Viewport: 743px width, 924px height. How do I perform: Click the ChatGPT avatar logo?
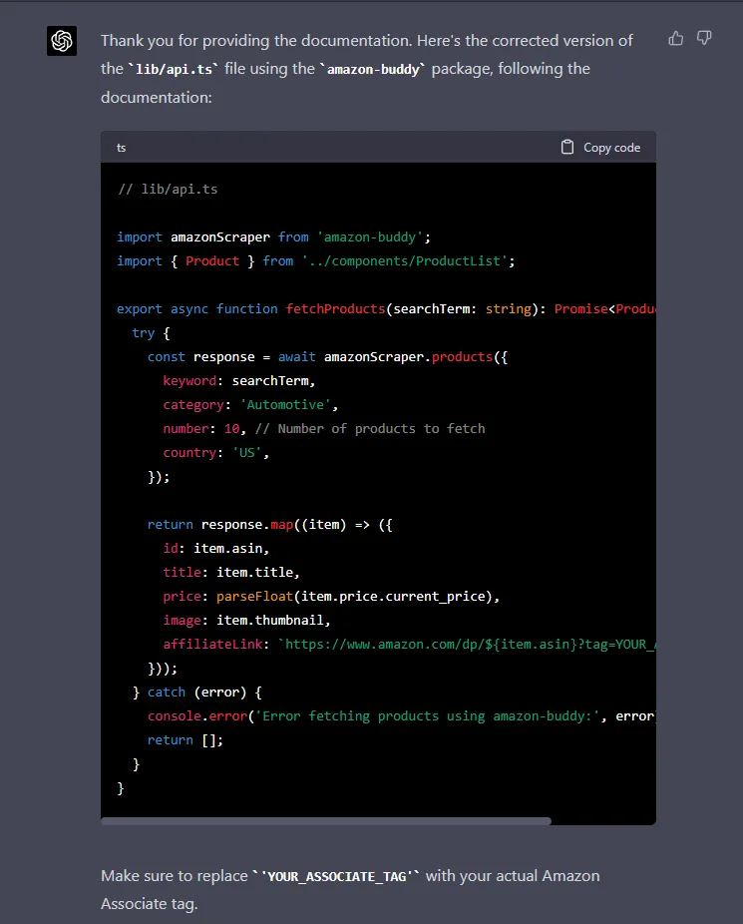point(62,41)
